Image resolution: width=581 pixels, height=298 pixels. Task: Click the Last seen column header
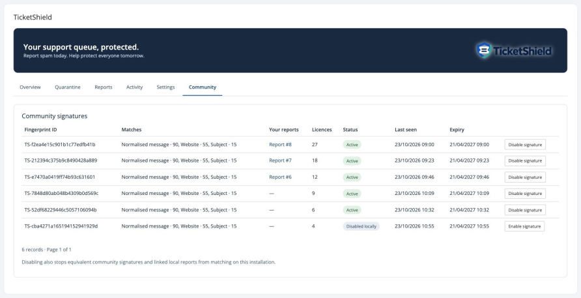[x=406, y=130]
